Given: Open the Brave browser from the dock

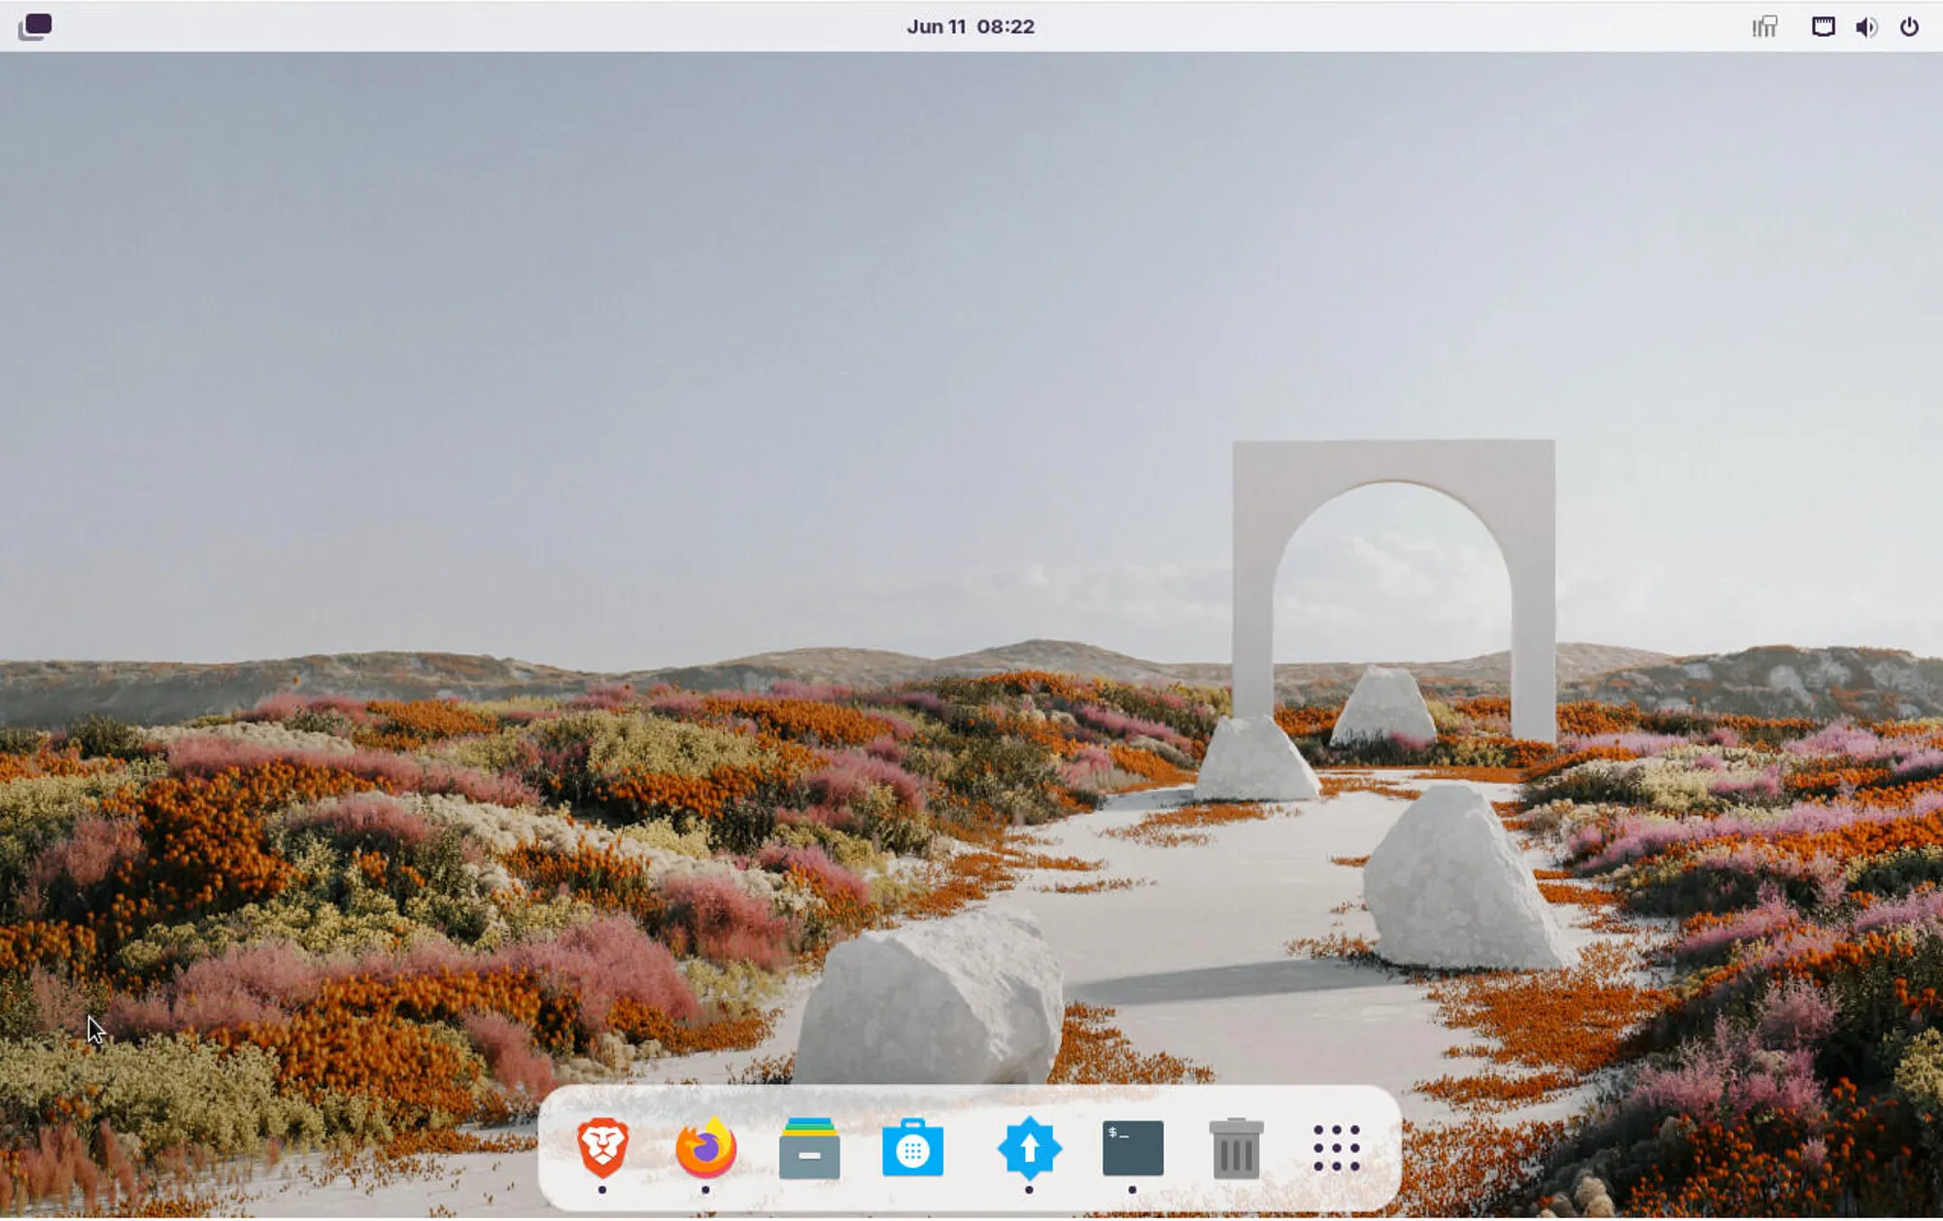Looking at the screenshot, I should point(602,1147).
